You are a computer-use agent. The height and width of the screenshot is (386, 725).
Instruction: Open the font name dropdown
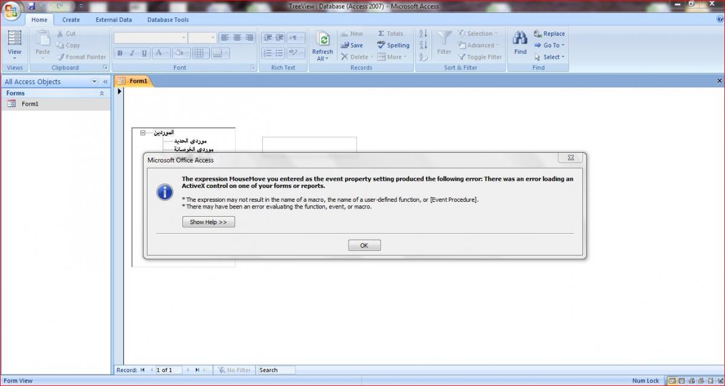pos(184,37)
